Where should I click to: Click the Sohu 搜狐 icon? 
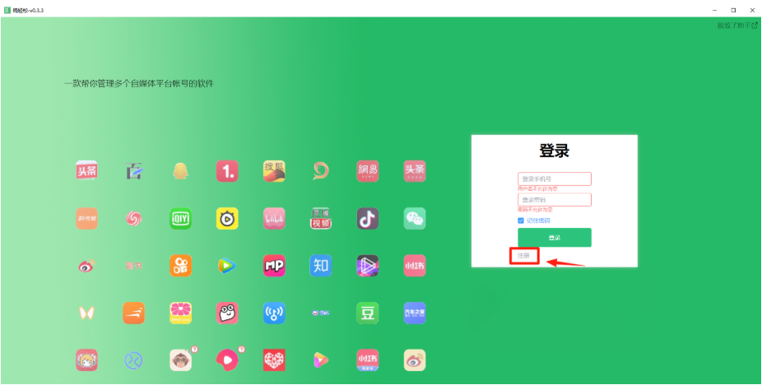pos(274,171)
